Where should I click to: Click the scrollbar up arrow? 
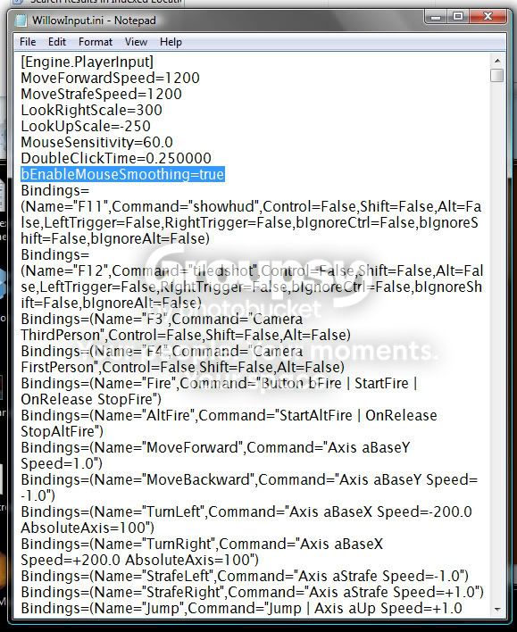497,61
